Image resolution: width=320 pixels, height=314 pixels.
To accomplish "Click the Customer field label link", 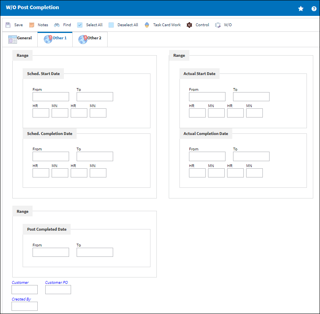I will [x=20, y=283].
